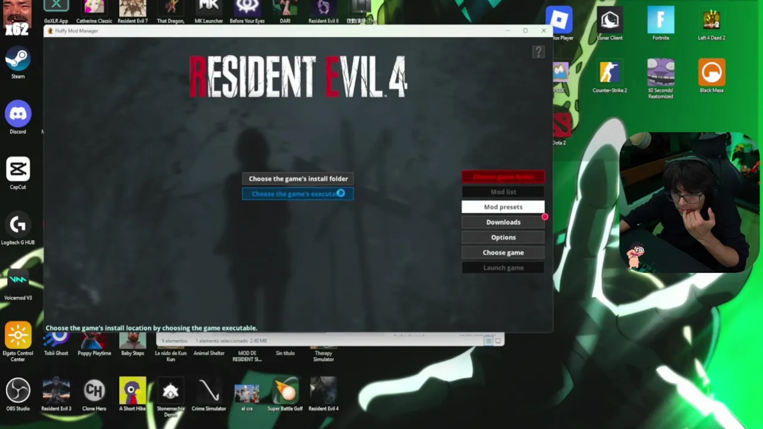Open the Logitech G HUB icon
763x429 pixels.
tap(18, 229)
